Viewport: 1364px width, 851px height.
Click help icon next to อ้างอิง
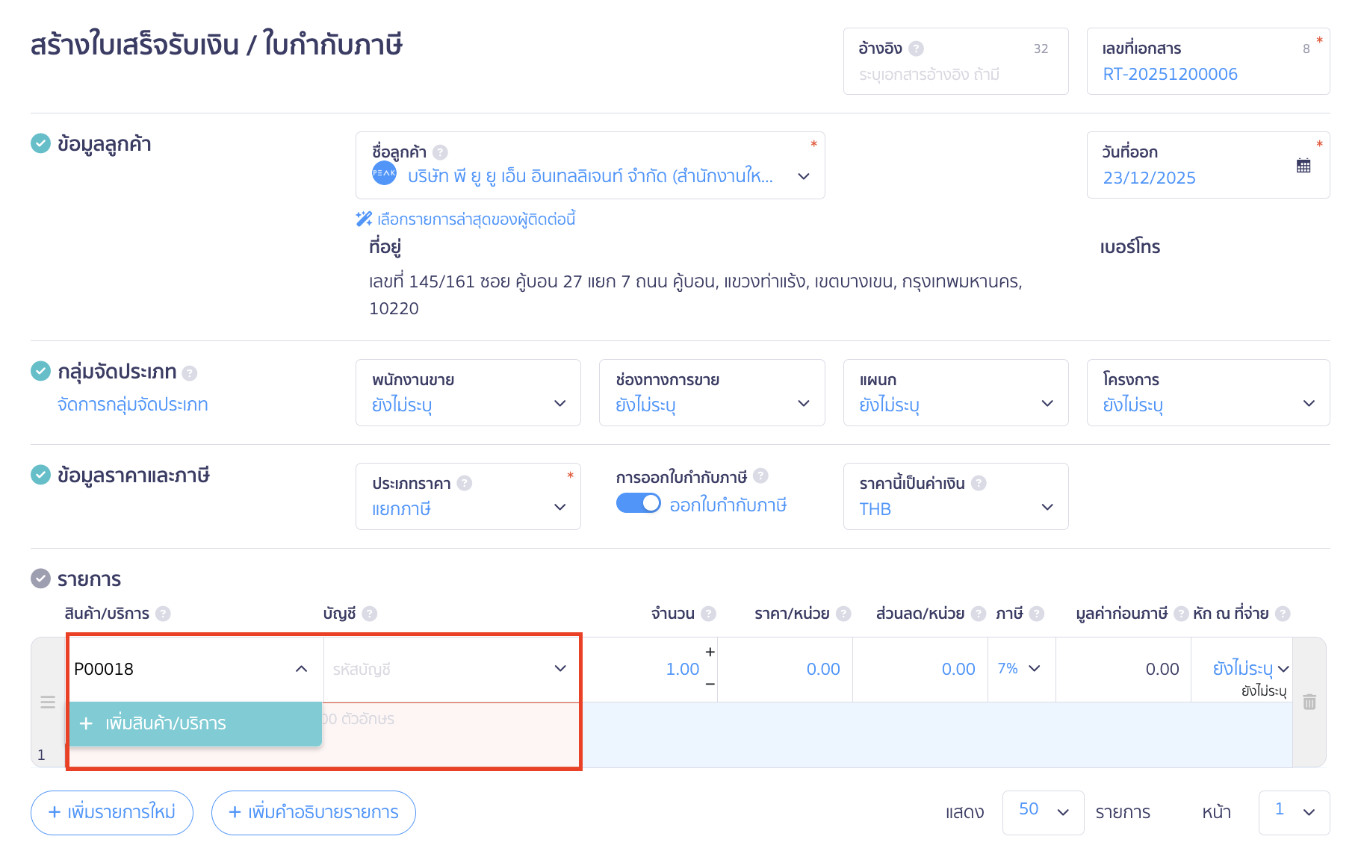pos(917,49)
